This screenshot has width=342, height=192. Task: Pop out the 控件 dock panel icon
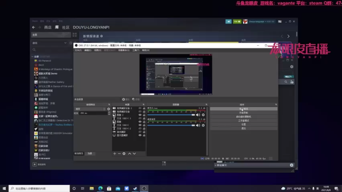coord(276,105)
